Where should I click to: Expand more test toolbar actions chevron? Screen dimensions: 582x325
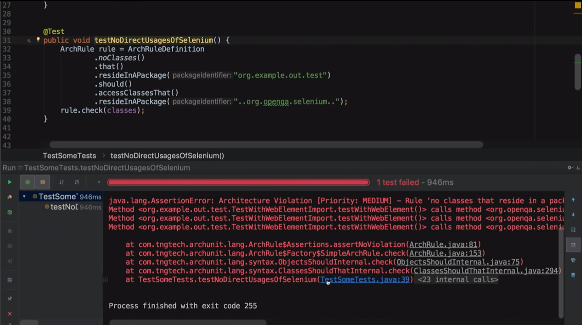99,182
